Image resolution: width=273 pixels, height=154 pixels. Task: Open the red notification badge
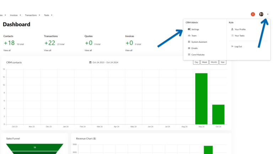click(x=253, y=14)
